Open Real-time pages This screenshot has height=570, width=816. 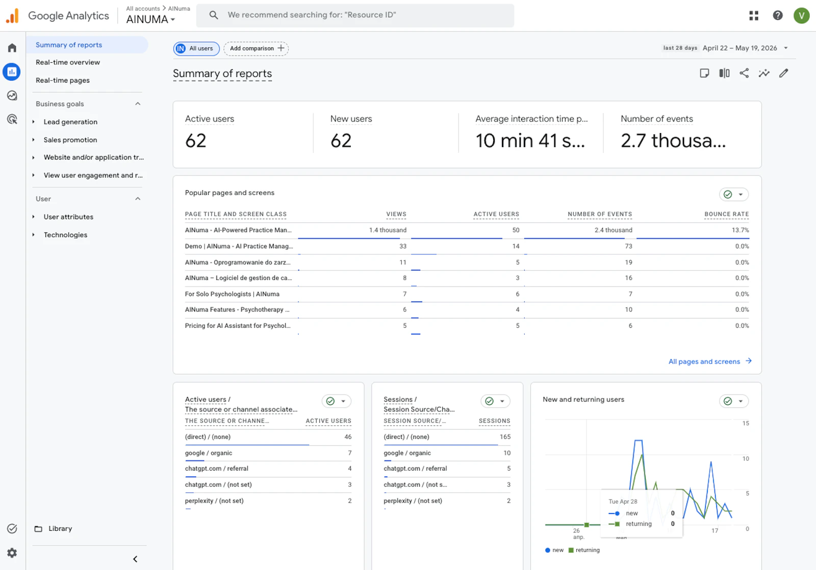(63, 81)
